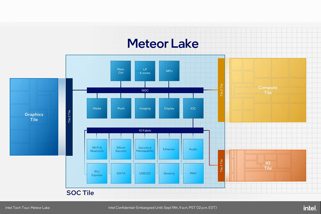Select the PMC block

tap(193, 173)
